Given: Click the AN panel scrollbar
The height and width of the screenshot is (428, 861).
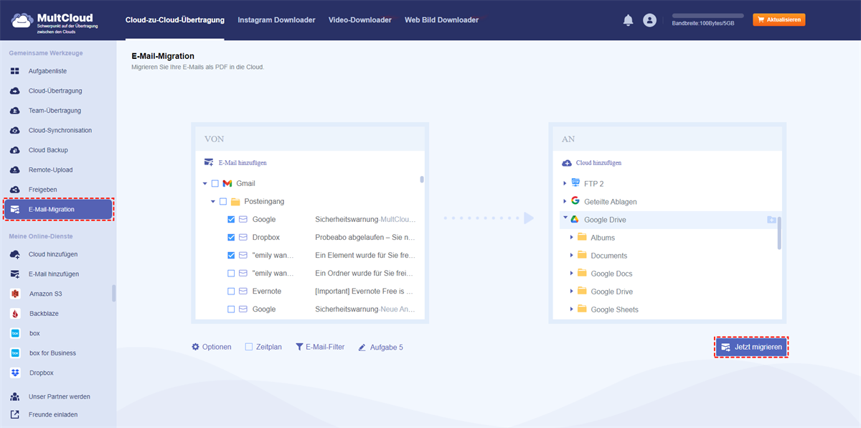Looking at the screenshot, I should tap(779, 233).
